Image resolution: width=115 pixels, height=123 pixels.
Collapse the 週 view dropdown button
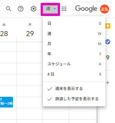point(50,9)
